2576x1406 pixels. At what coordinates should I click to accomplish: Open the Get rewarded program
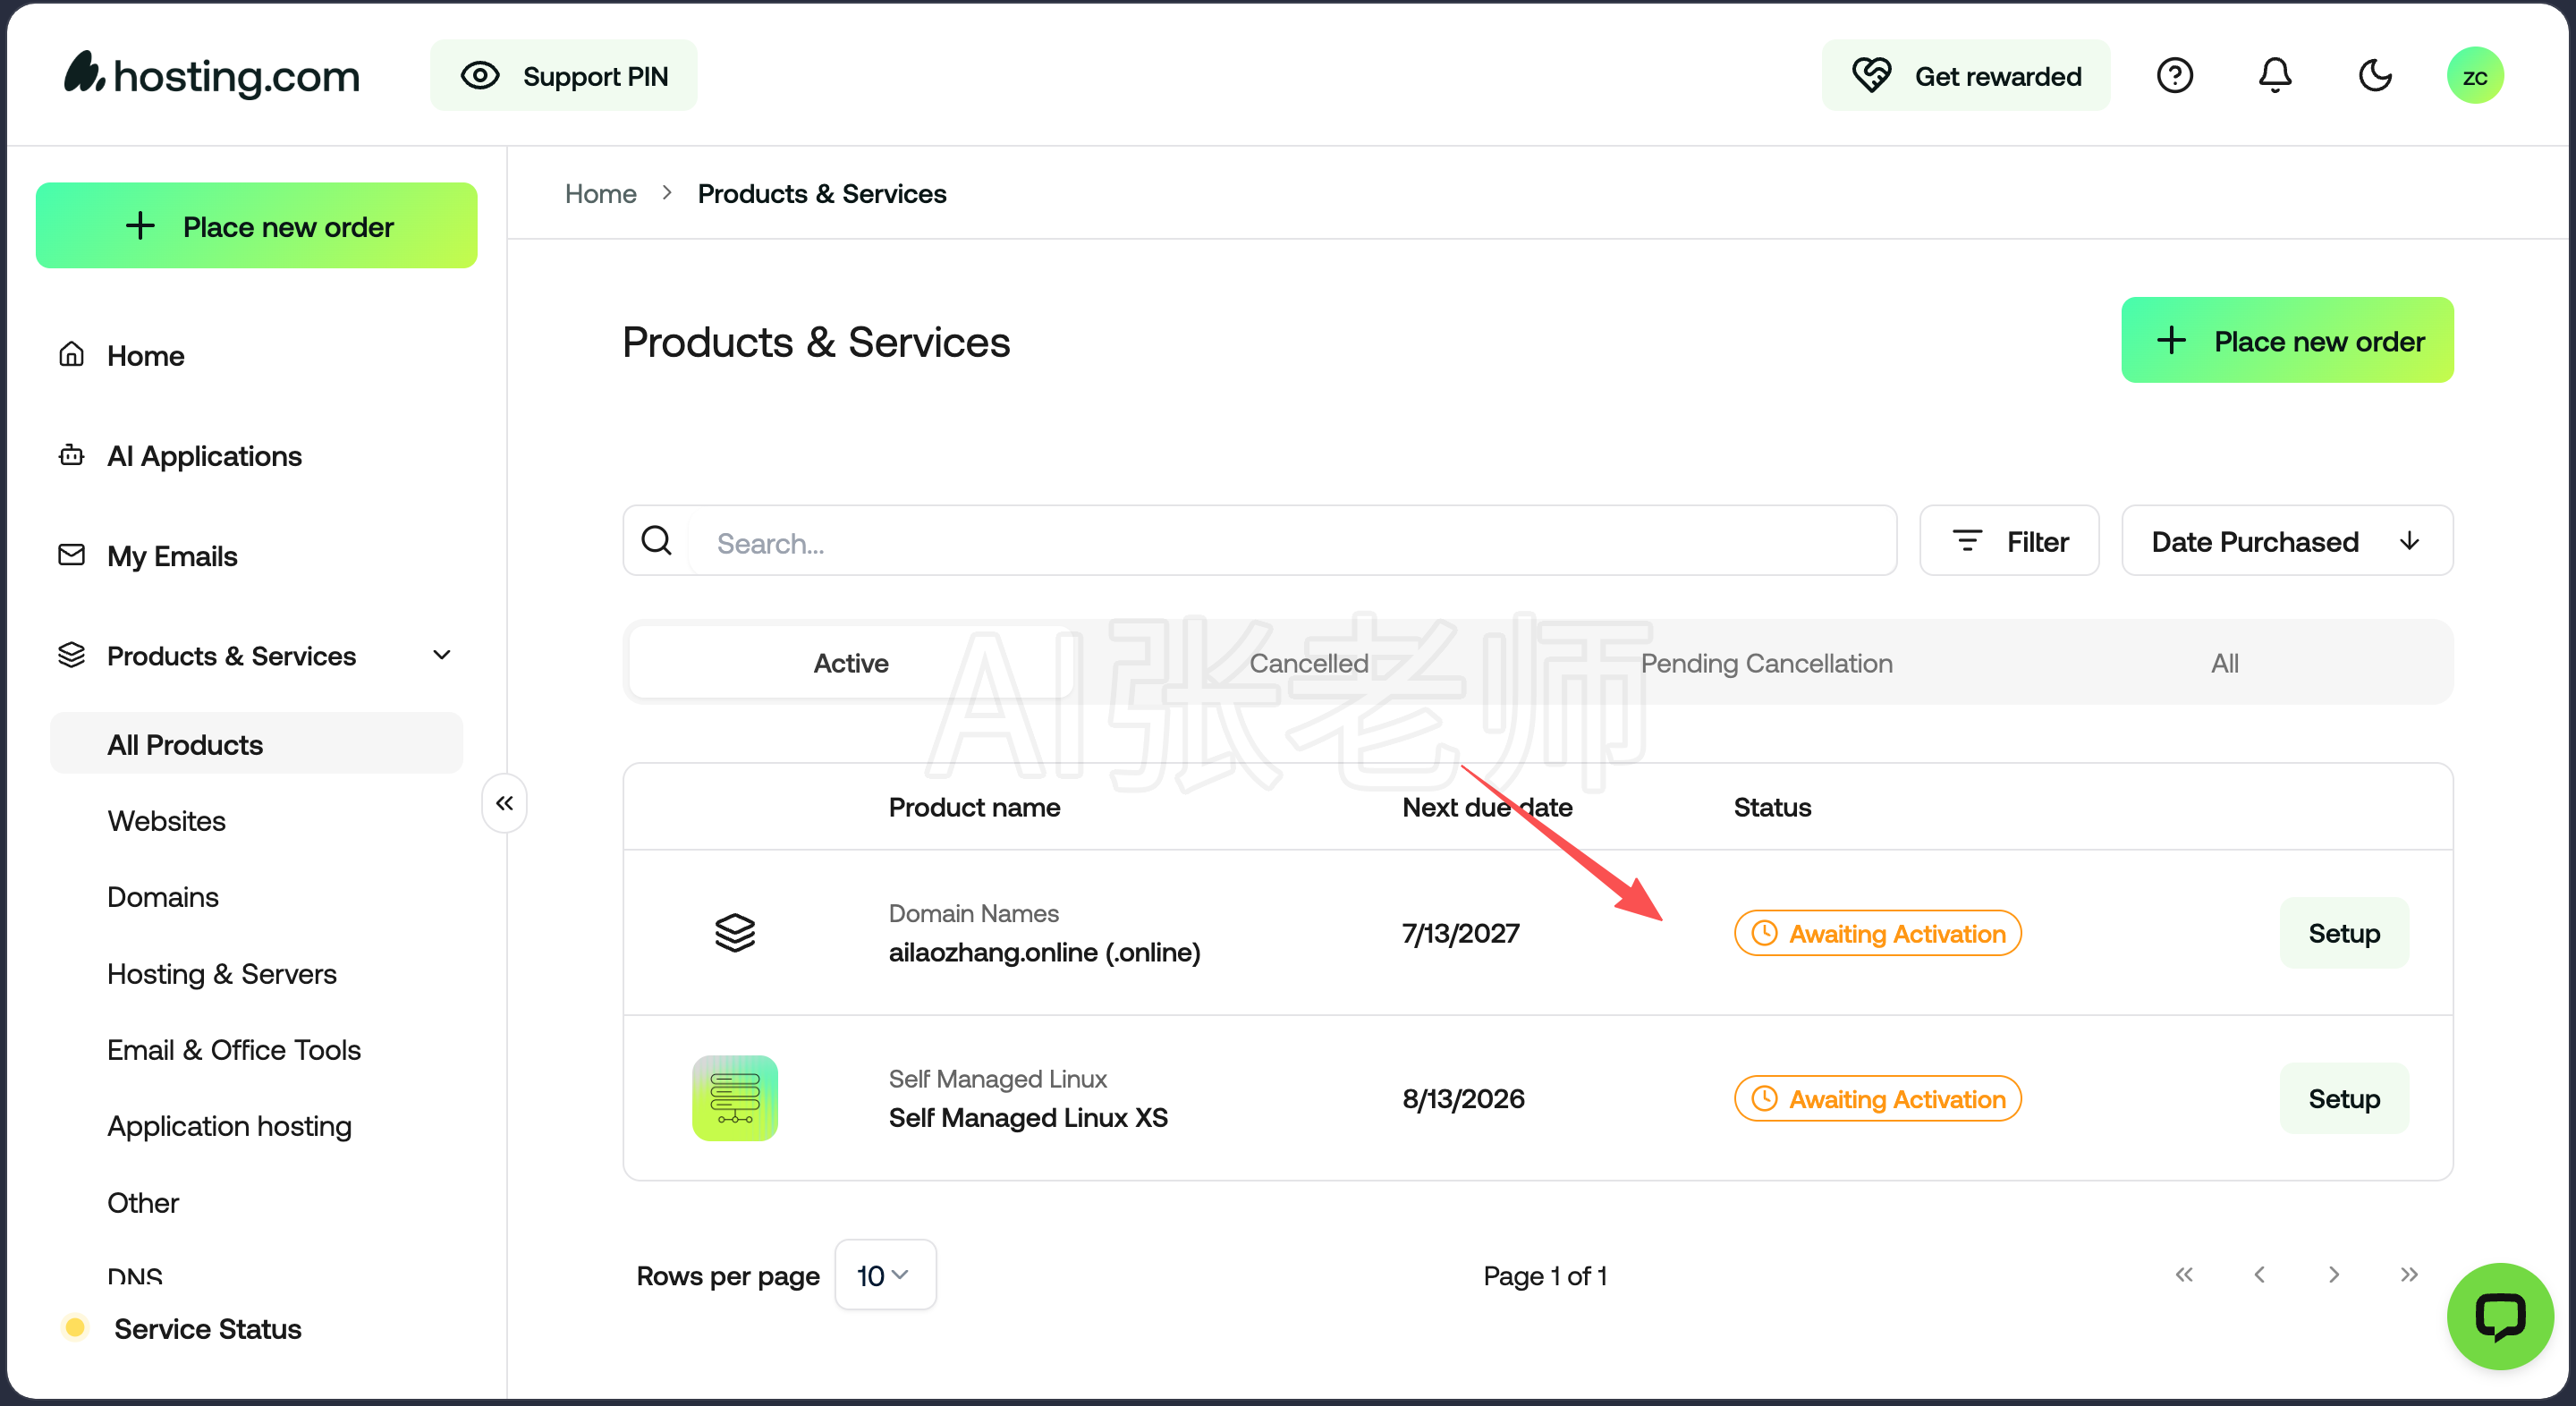click(x=1966, y=75)
